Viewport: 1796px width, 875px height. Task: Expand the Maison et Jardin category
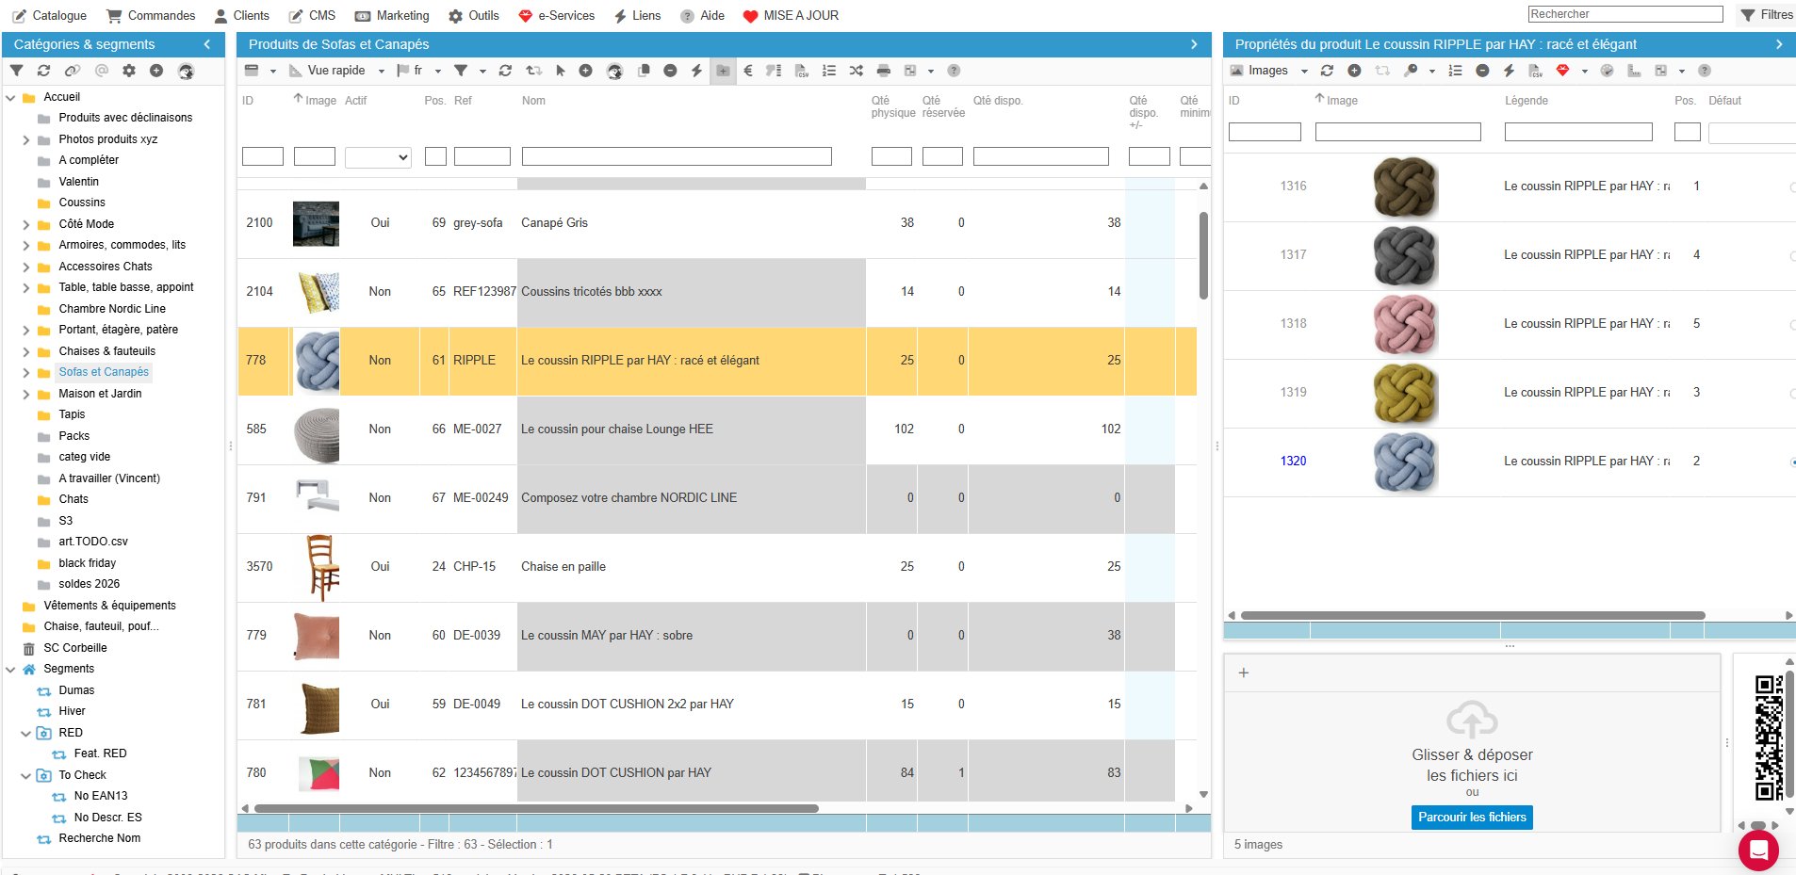[x=26, y=394]
